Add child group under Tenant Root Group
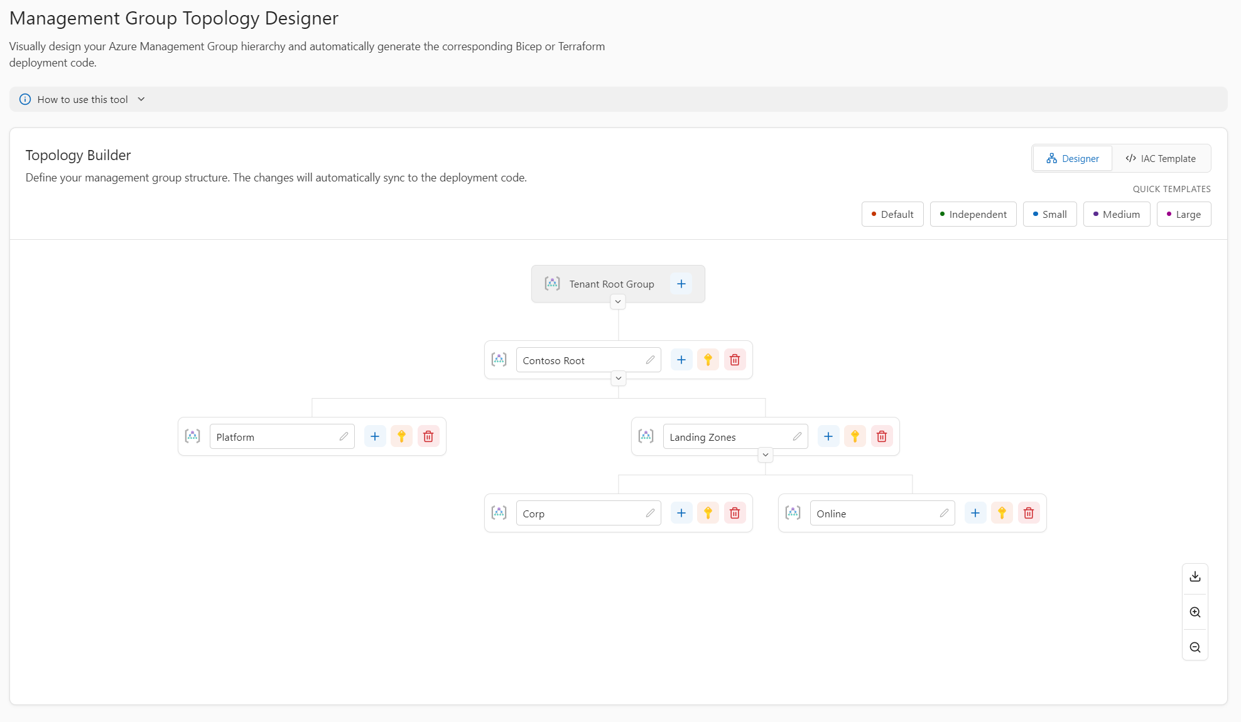The width and height of the screenshot is (1241, 722). point(681,284)
